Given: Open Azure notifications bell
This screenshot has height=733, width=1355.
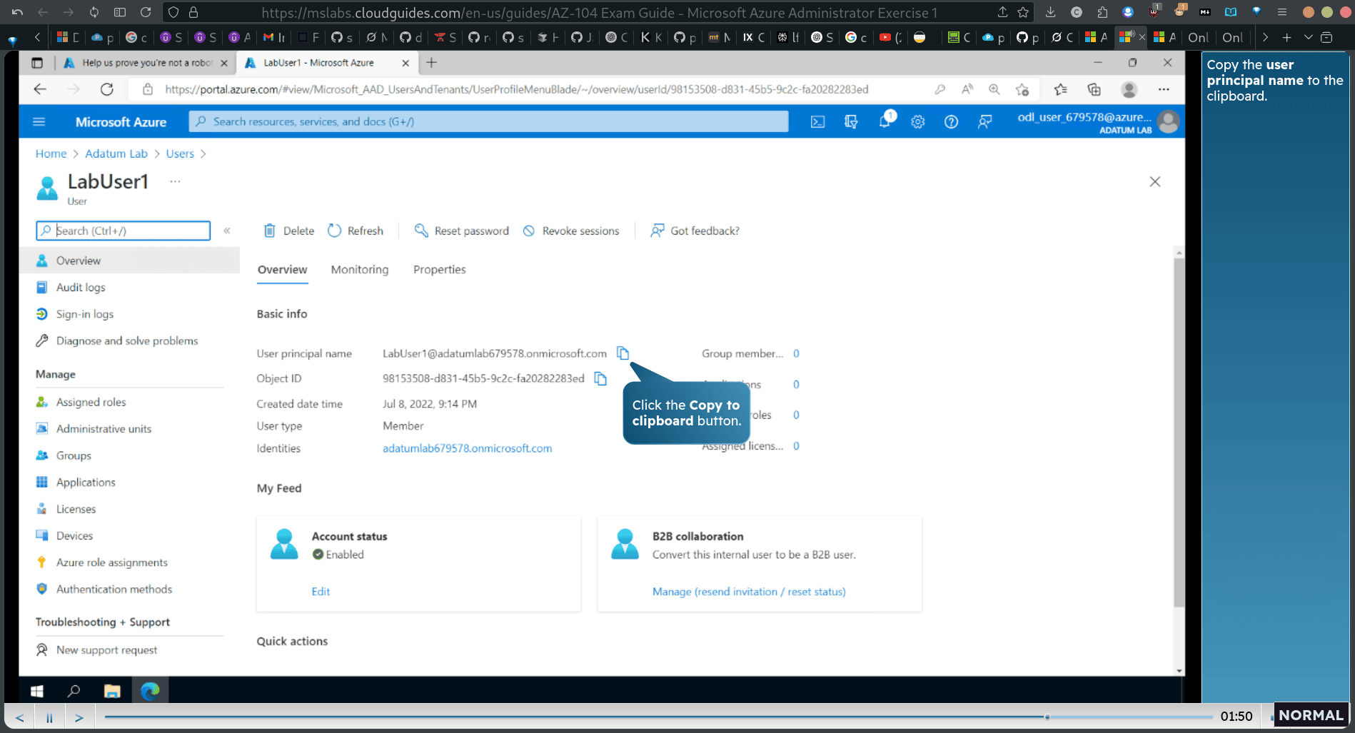Looking at the screenshot, I should [885, 122].
